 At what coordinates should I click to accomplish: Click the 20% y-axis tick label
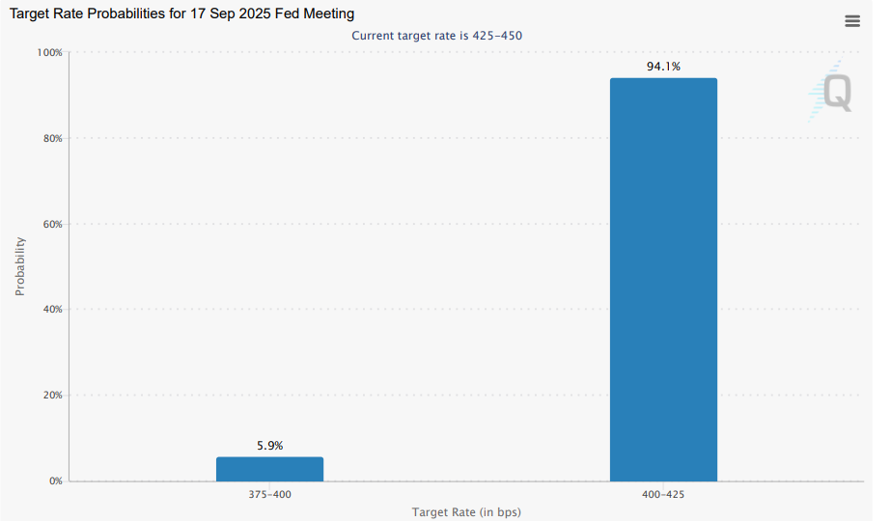[51, 396]
